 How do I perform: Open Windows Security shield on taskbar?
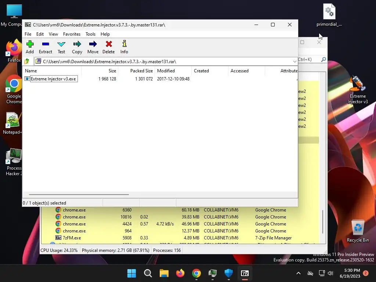[228, 273]
